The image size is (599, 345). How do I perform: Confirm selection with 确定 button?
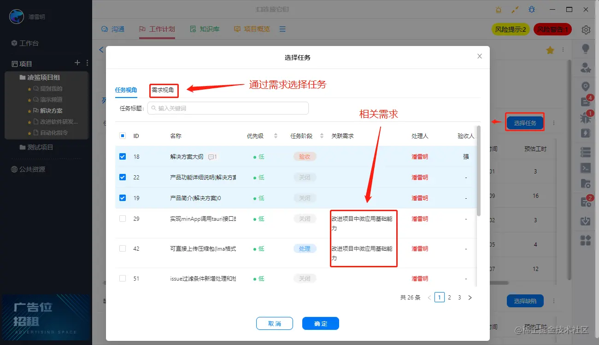pyautogui.click(x=321, y=324)
